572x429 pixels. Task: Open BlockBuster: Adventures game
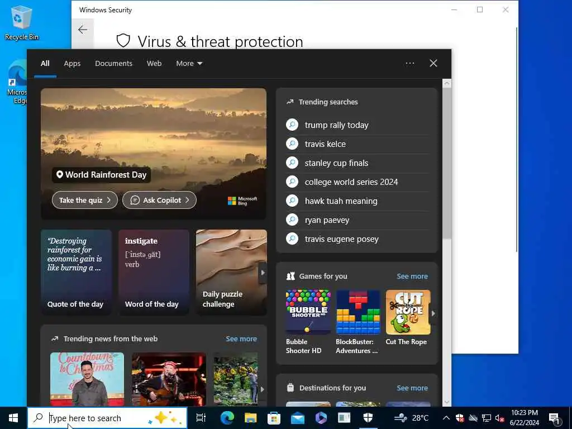[358, 322]
